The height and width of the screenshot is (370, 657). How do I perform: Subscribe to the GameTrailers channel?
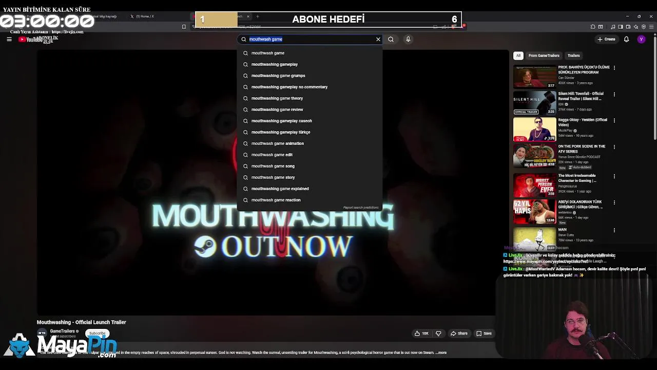(97, 333)
